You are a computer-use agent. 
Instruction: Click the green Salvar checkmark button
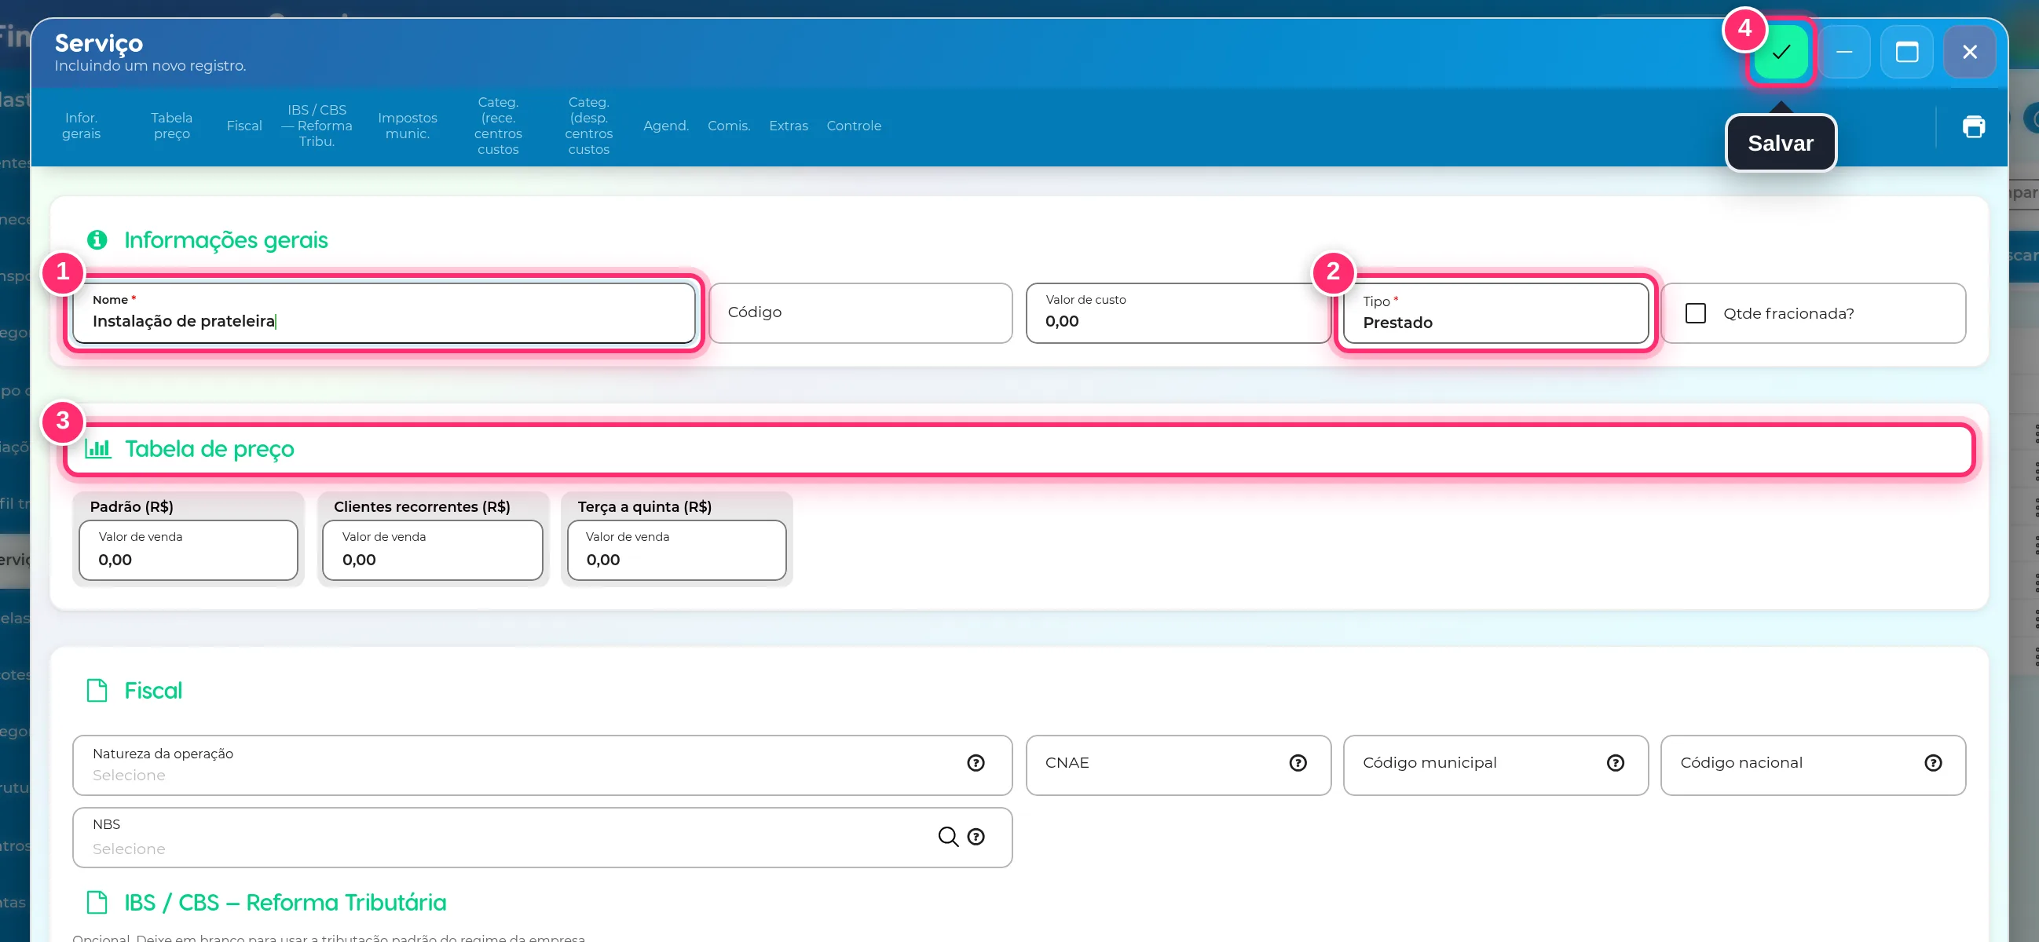click(1781, 52)
